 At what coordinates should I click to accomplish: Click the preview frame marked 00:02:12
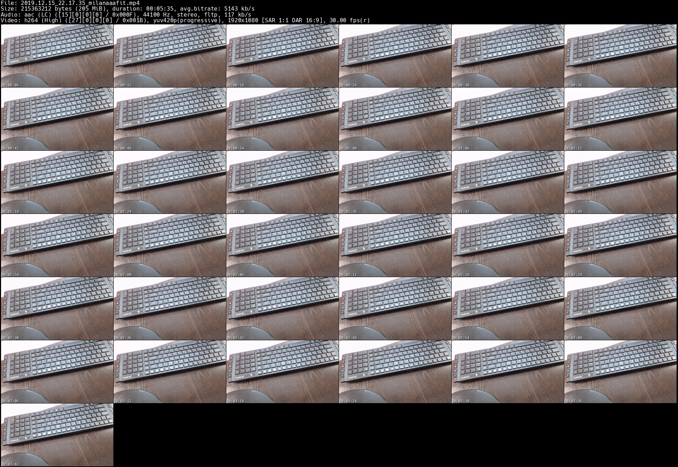coord(395,245)
